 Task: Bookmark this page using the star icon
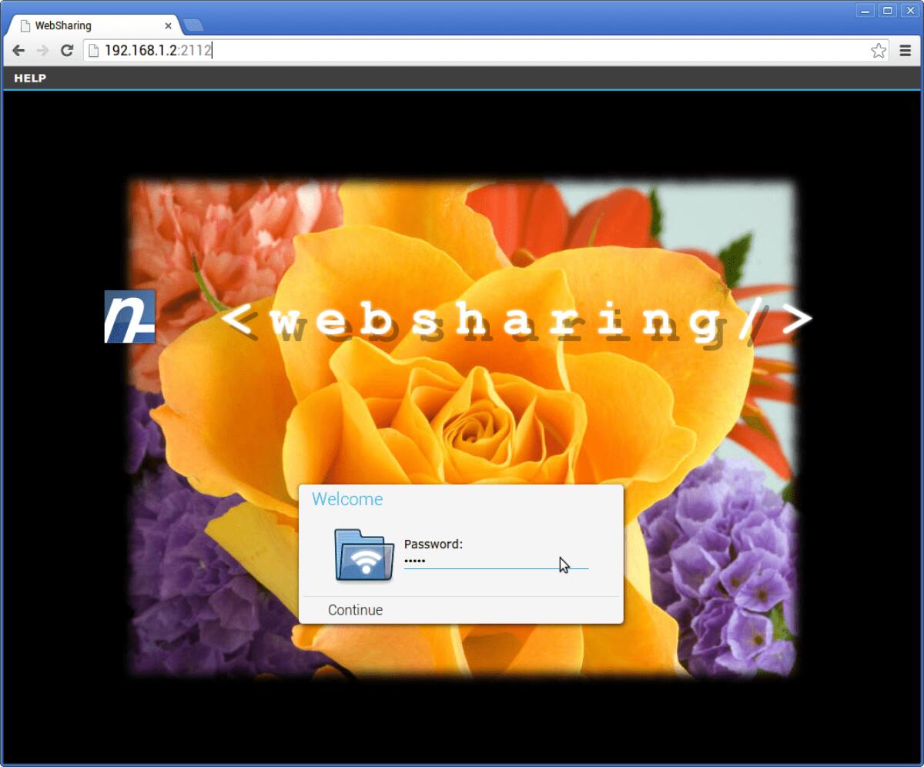click(x=878, y=50)
